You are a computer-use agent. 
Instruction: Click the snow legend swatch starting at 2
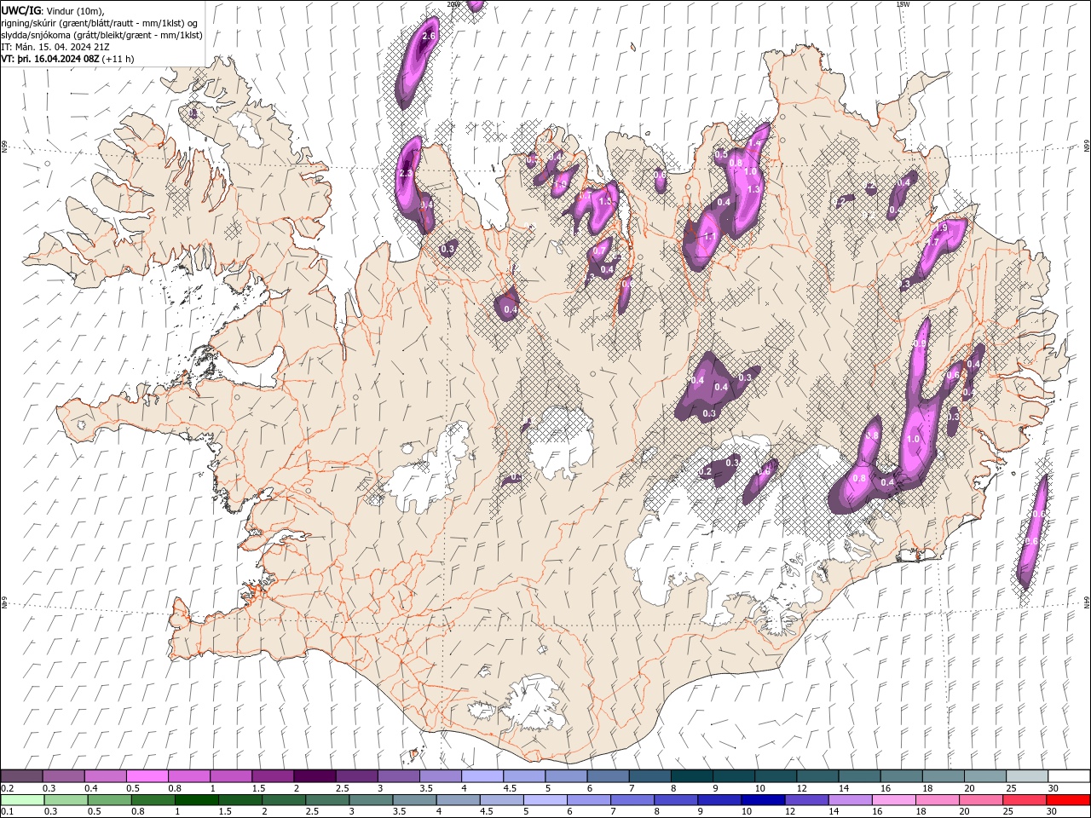[x=314, y=776]
